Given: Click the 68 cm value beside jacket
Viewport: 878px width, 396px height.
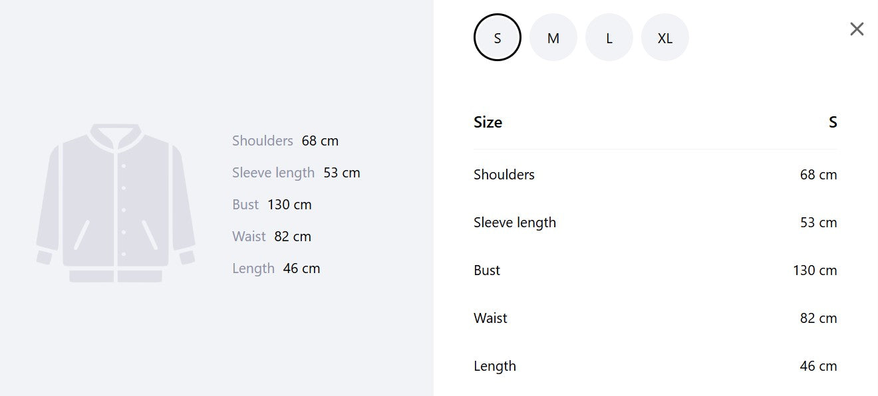Looking at the screenshot, I should pyautogui.click(x=320, y=141).
